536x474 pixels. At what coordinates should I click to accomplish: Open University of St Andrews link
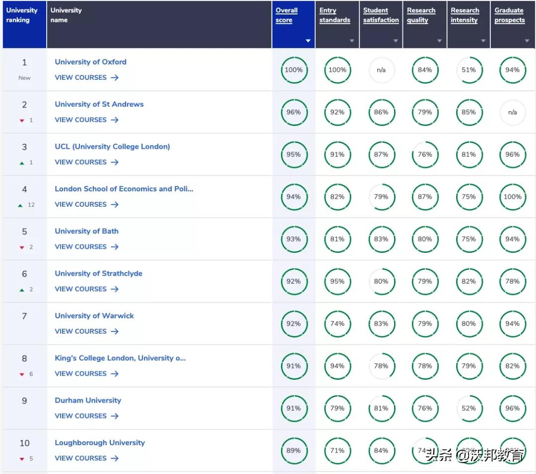99,104
